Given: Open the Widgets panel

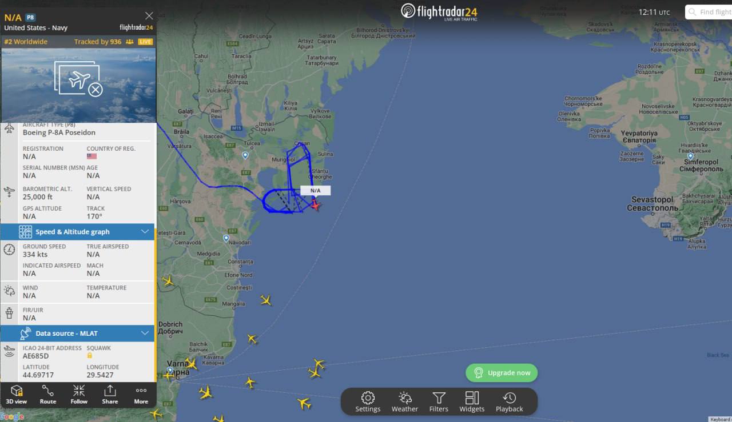Looking at the screenshot, I should (472, 401).
